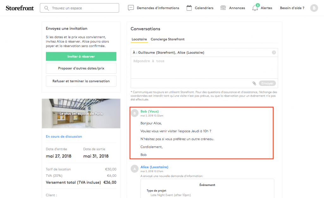The height and width of the screenshot is (198, 324).
Task: Open the Alertes bell notifications
Action: [x=255, y=8]
